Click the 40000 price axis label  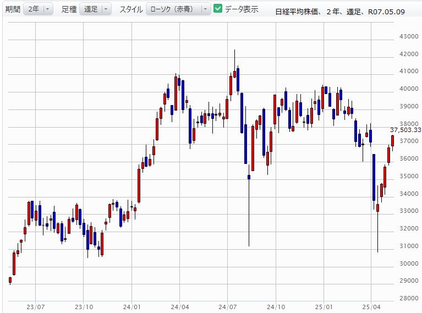[409, 89]
